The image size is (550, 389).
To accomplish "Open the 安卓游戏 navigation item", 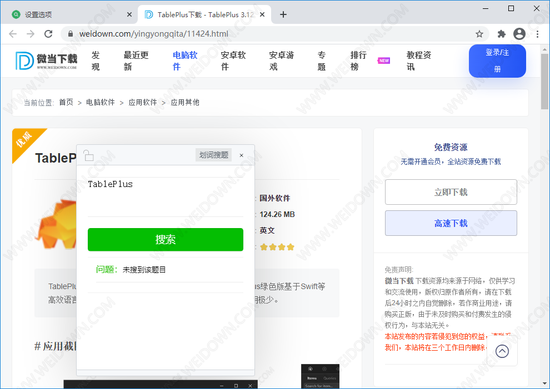I will point(281,60).
